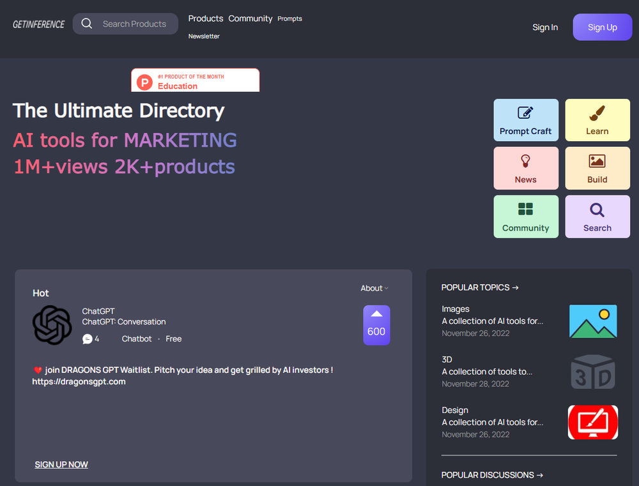Click the paintbrush icon on Learn tile
The height and width of the screenshot is (486, 639).
597,113
